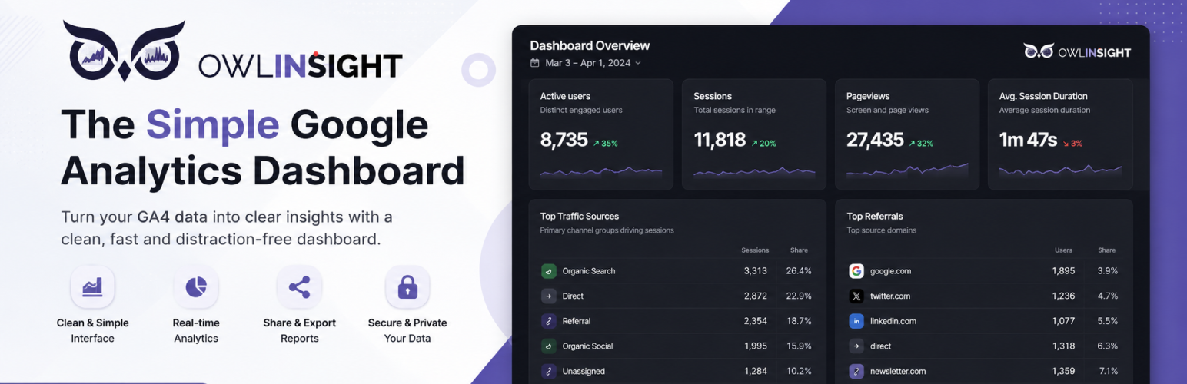Click the Organic Search channel icon
The width and height of the screenshot is (1187, 384).
coord(548,271)
